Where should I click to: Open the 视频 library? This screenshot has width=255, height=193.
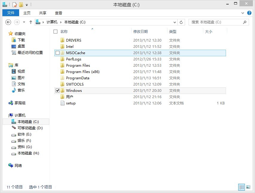[x=21, y=72]
